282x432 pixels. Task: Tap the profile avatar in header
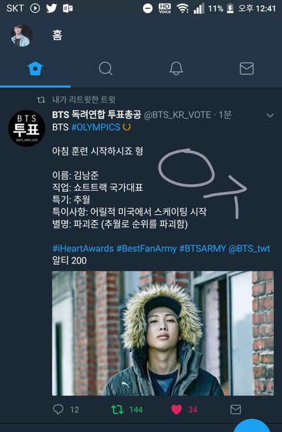pos(22,36)
